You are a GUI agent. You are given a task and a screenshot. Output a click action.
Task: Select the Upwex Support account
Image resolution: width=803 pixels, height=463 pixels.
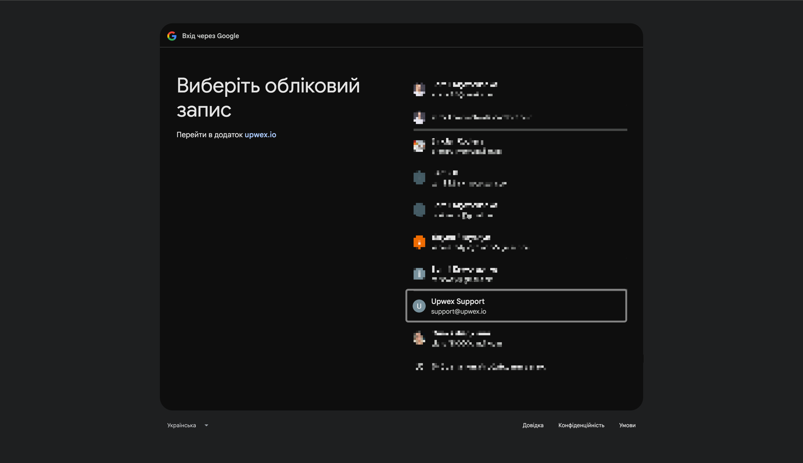click(x=516, y=306)
